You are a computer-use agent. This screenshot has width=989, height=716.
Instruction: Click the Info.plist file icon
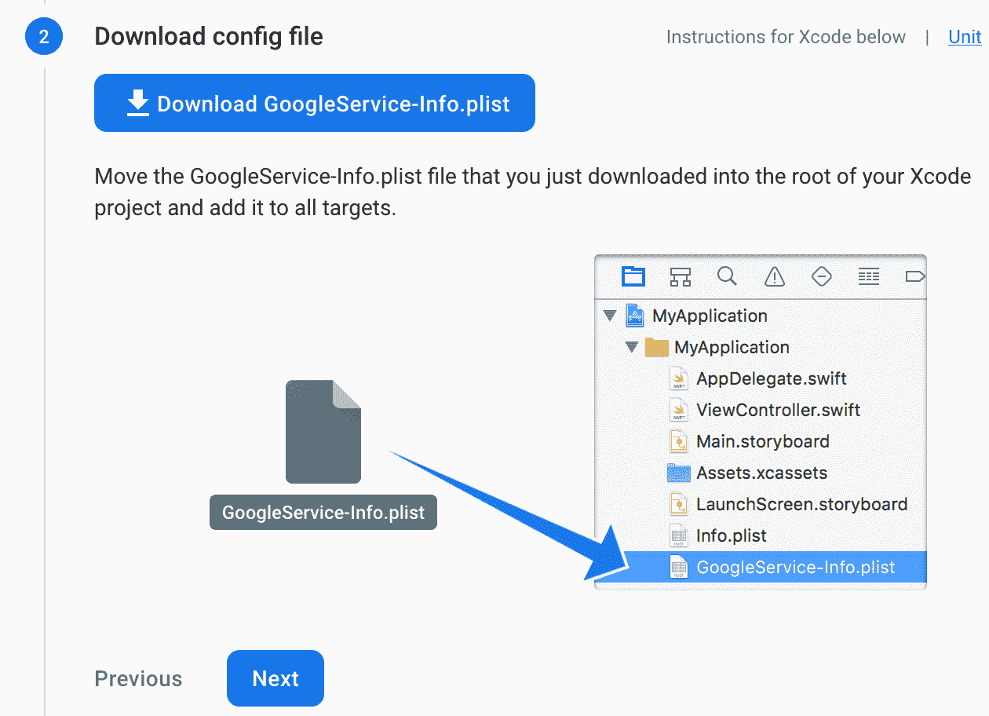tap(678, 535)
